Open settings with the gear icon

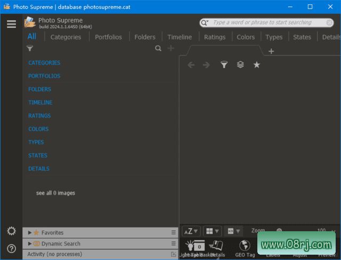click(x=11, y=231)
